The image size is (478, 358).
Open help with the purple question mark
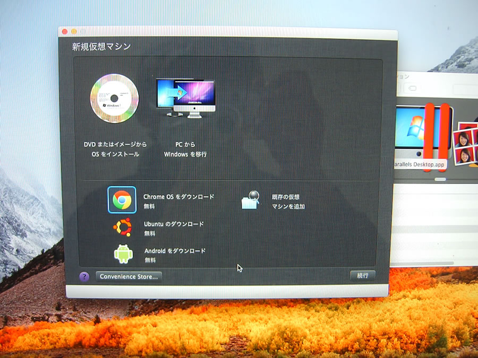pyautogui.click(x=84, y=276)
